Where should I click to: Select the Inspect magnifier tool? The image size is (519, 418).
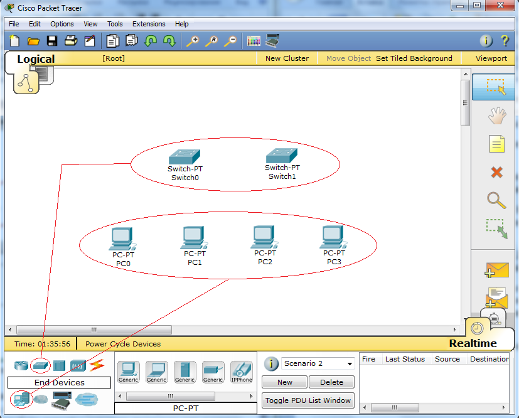(x=496, y=200)
